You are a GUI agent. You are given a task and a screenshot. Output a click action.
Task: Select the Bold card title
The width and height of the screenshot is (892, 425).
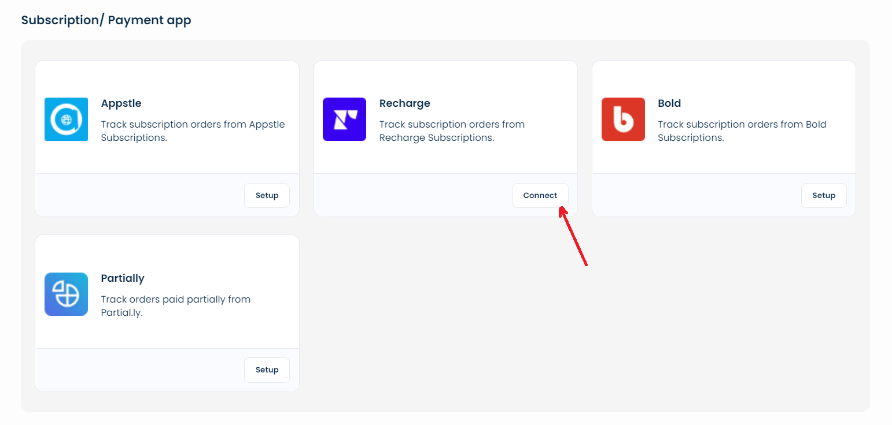(669, 103)
